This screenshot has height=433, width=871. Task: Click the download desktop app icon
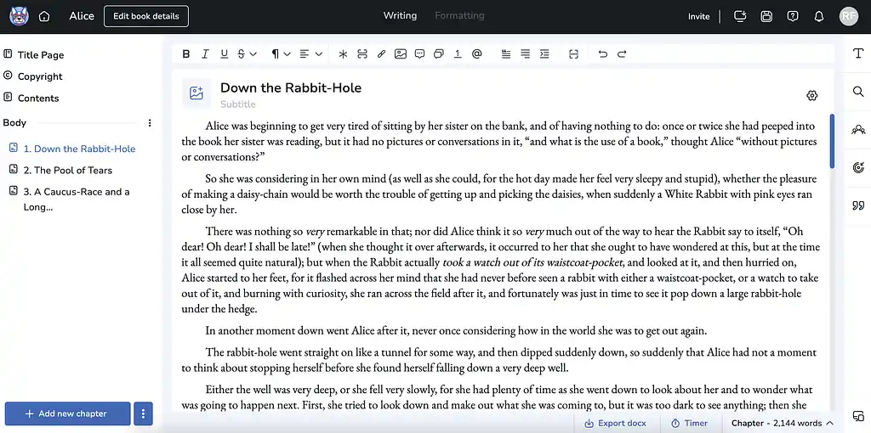click(740, 16)
